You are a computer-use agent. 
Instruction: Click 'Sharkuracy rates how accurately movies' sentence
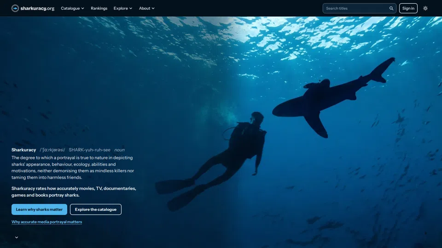74,192
